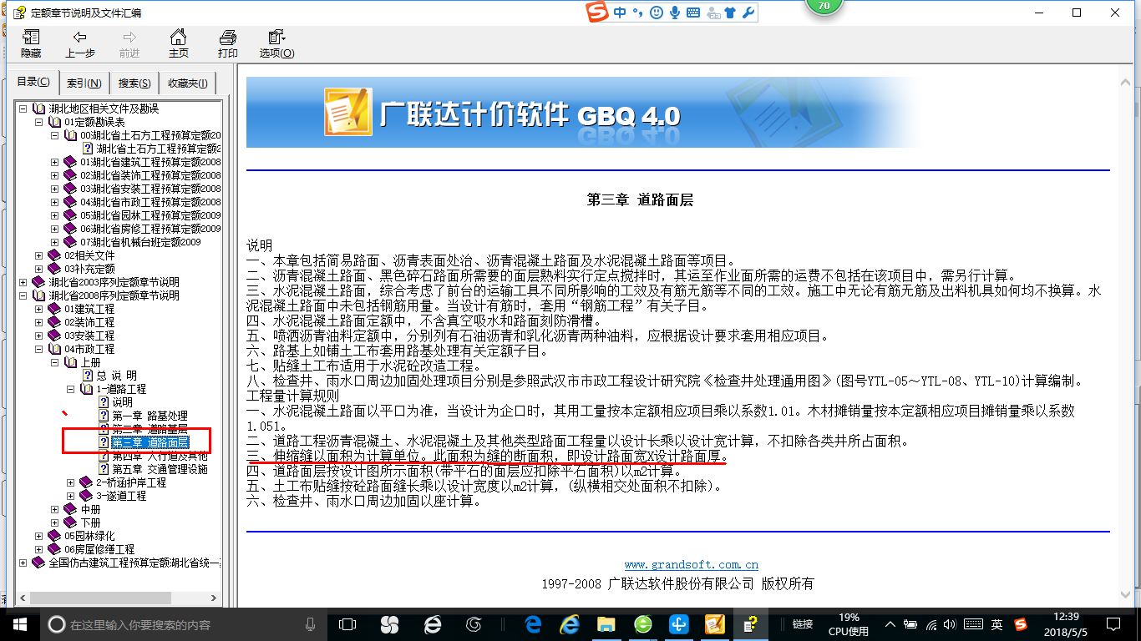Select 03安装工程 in the tree
Screen dimensions: 1141x641
[x=89, y=336]
